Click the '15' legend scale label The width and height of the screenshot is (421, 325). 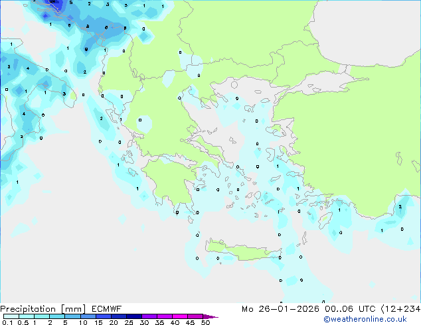click(98, 322)
